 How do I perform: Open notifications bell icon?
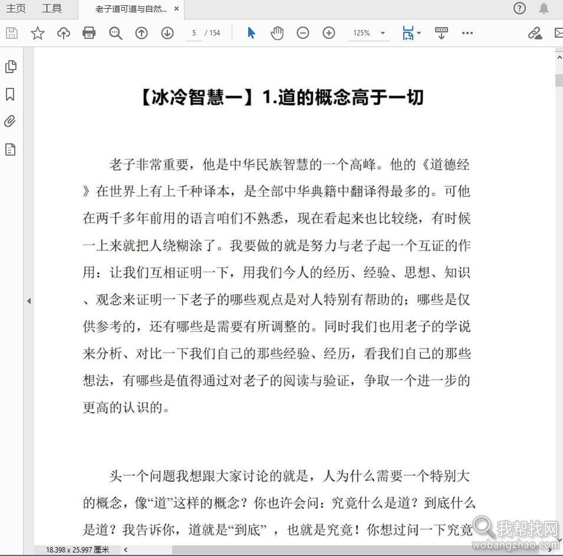(x=544, y=8)
